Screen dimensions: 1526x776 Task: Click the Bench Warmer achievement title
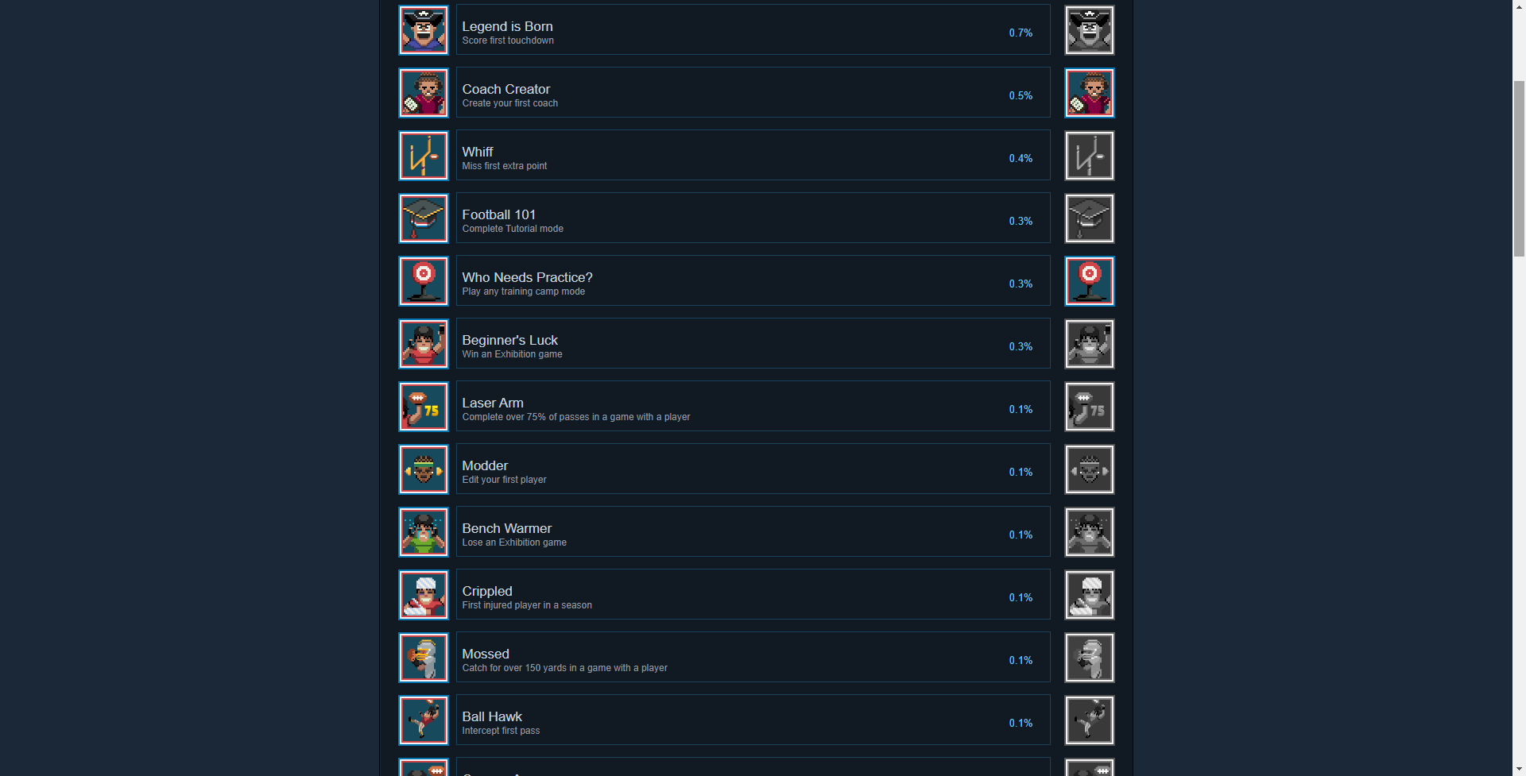point(507,528)
